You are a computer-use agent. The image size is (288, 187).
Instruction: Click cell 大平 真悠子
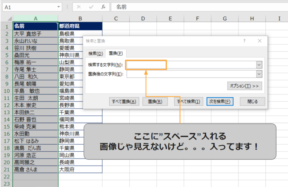[x=35, y=34]
